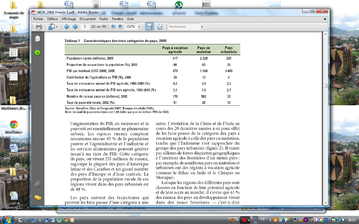The width and height of the screenshot is (359, 224).
Task: Click the Adobe Reader taskbar button
Action: (x=244, y=220)
